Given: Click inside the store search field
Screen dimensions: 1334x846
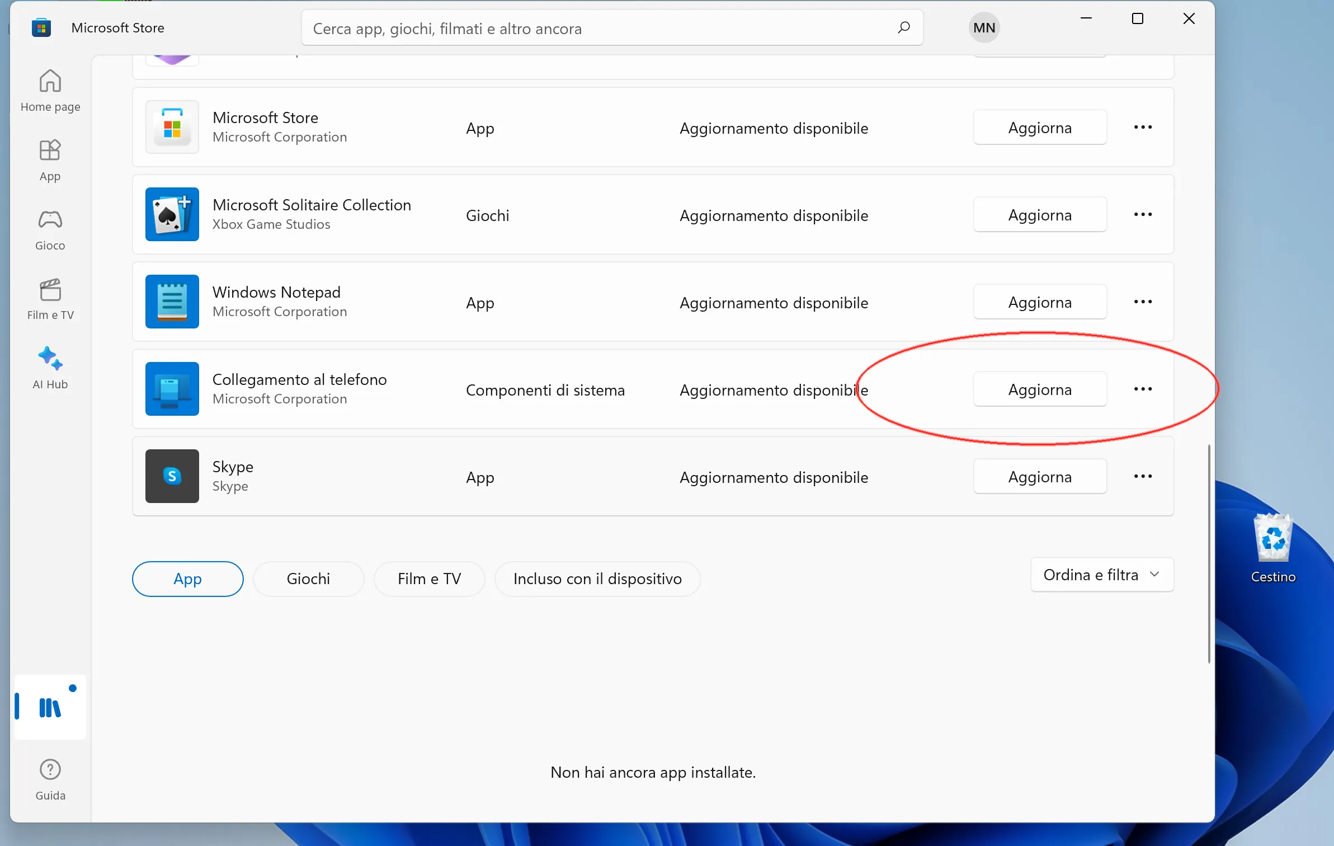Looking at the screenshot, I should click(x=559, y=28).
